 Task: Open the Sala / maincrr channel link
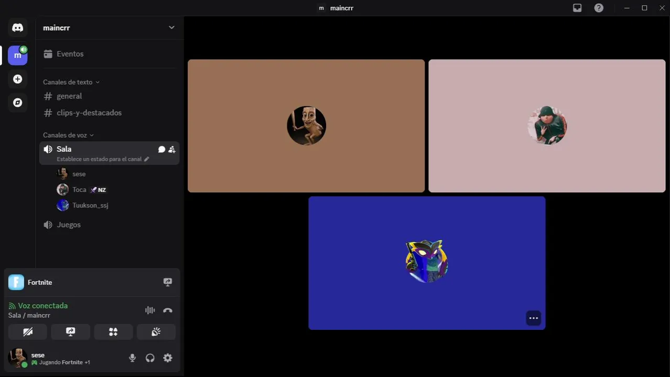[29, 315]
